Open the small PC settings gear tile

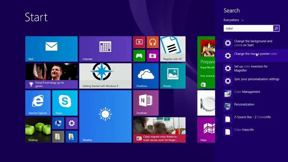[x=72, y=123]
